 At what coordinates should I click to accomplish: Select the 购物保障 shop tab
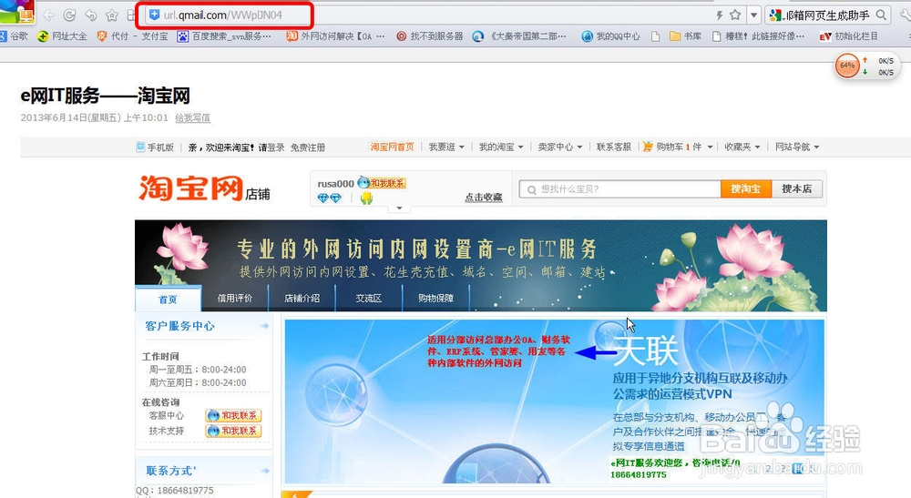point(435,299)
